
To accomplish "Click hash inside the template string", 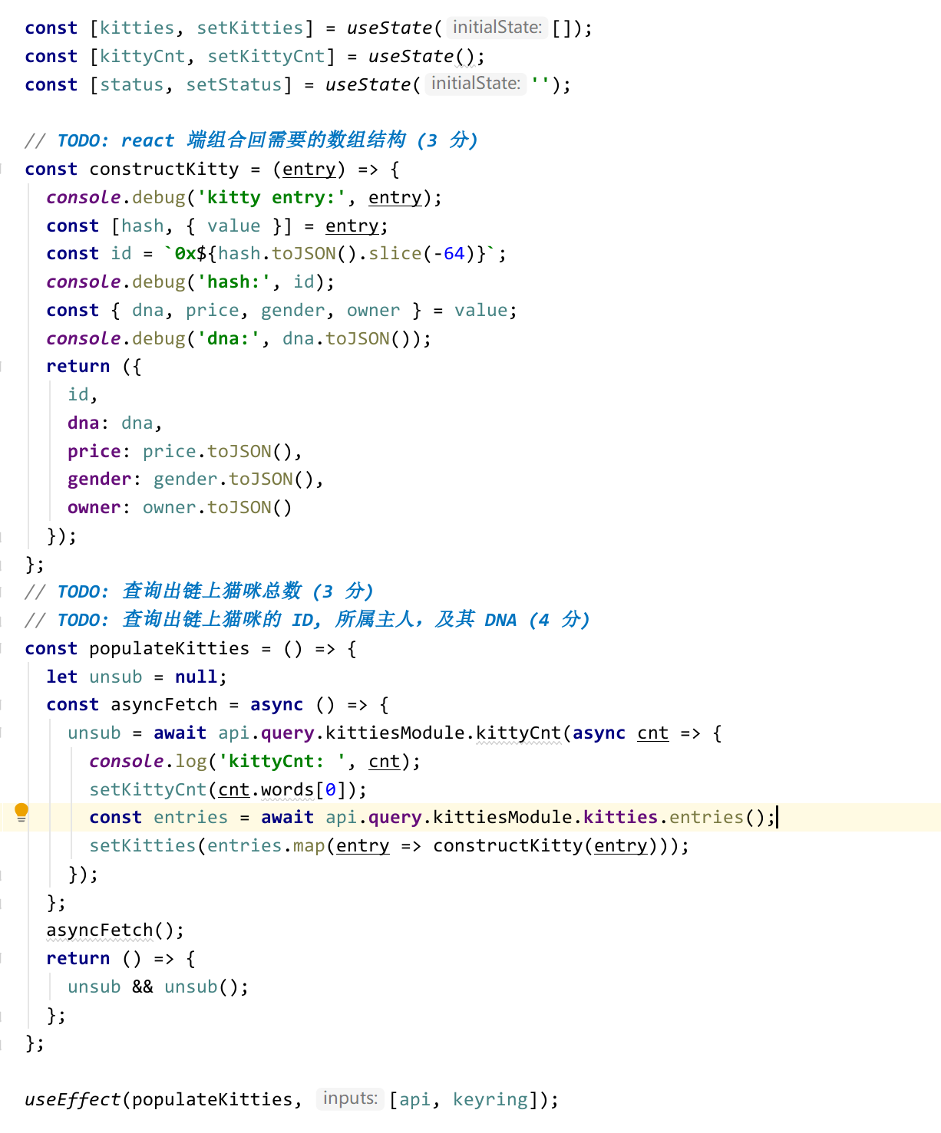I will click(x=239, y=253).
